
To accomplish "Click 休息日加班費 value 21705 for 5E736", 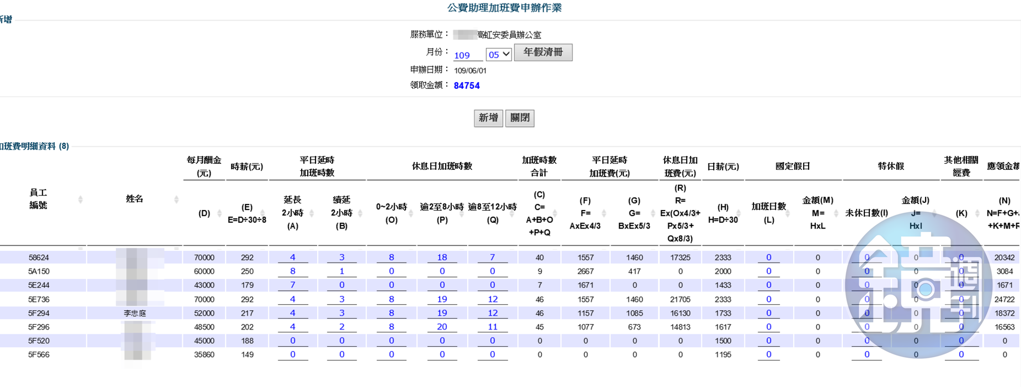I will click(680, 299).
